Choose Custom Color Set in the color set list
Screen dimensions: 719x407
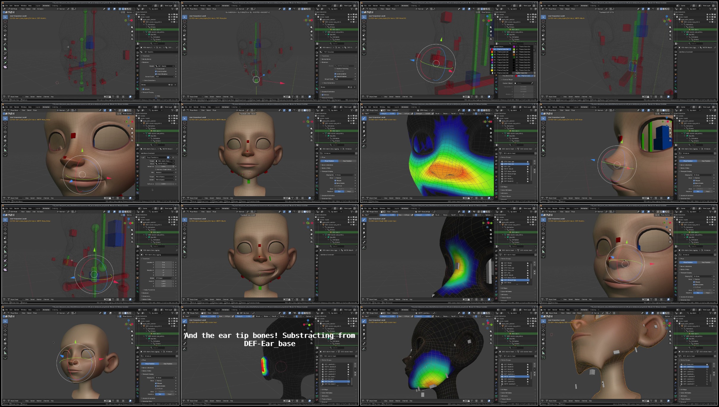tap(522, 73)
